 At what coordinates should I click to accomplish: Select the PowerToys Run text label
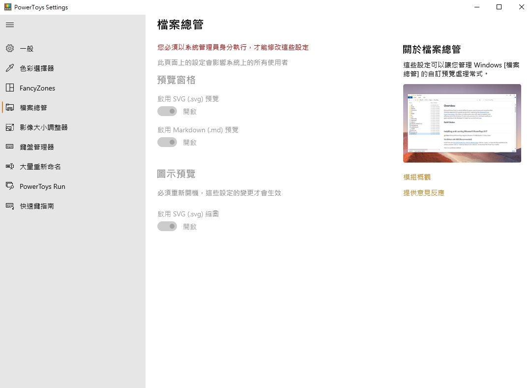click(42, 186)
